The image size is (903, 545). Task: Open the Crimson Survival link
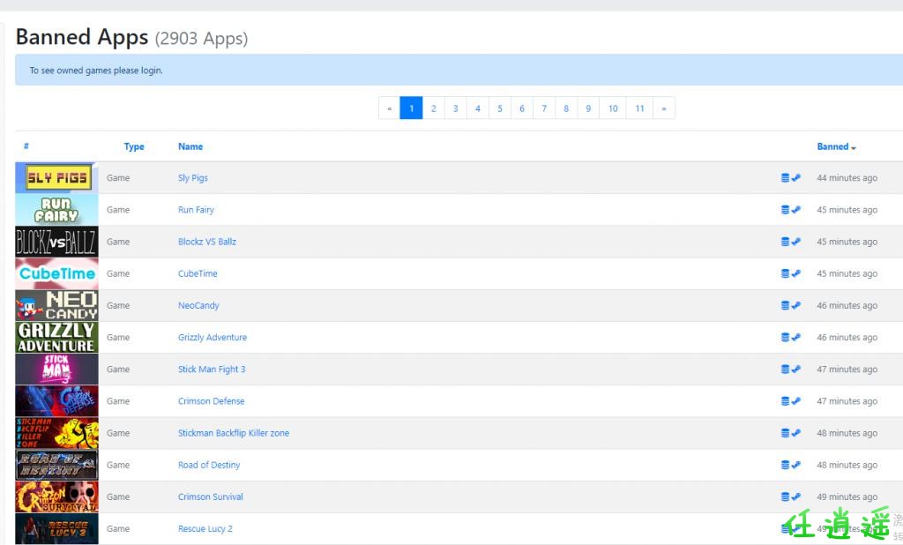coord(210,496)
